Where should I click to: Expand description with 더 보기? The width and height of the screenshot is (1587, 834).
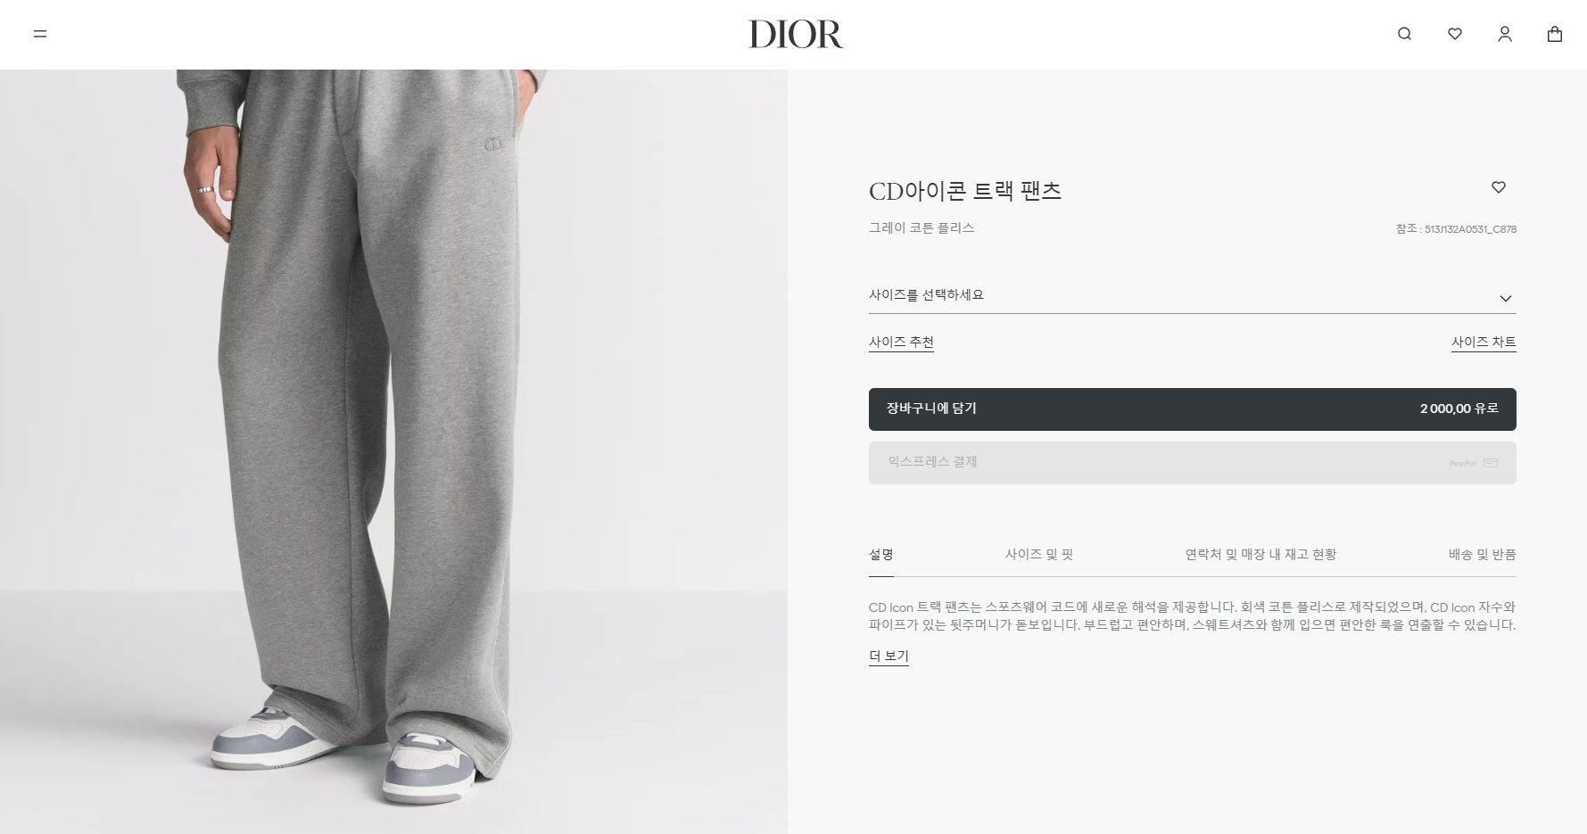point(889,656)
